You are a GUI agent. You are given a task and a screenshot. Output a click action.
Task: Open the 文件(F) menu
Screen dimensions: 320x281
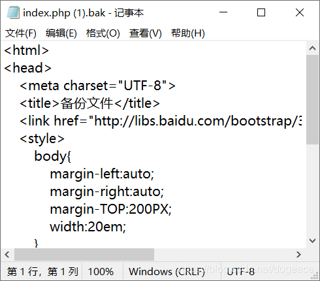pos(21,33)
